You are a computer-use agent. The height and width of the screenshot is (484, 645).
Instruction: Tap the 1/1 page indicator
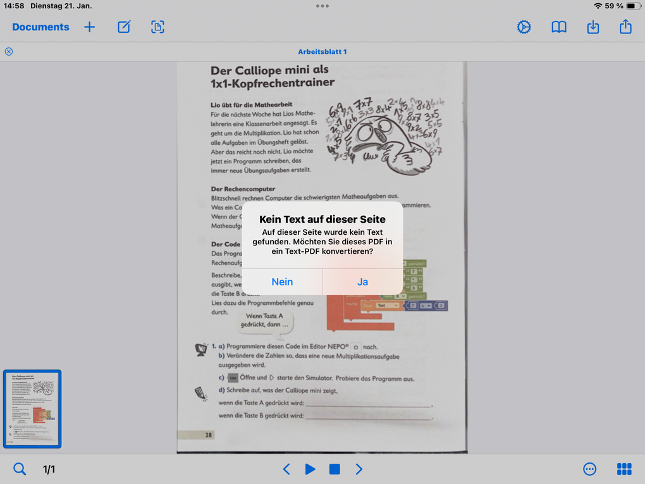tap(49, 469)
